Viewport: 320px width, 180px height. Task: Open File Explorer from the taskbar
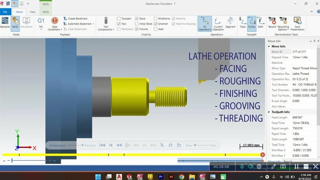tap(192, 176)
